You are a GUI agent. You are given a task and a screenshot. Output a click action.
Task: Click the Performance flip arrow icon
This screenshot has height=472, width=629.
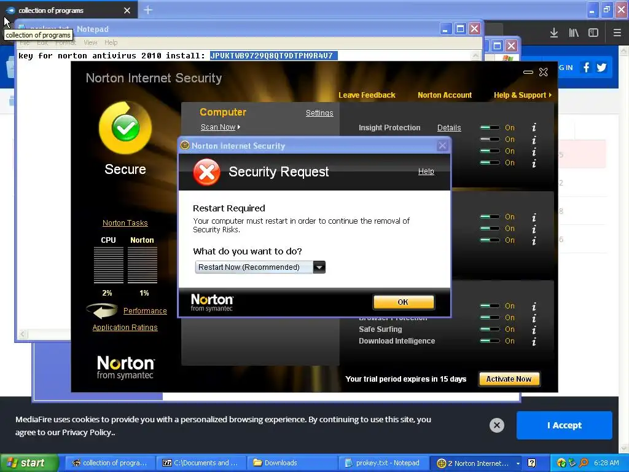(102, 310)
